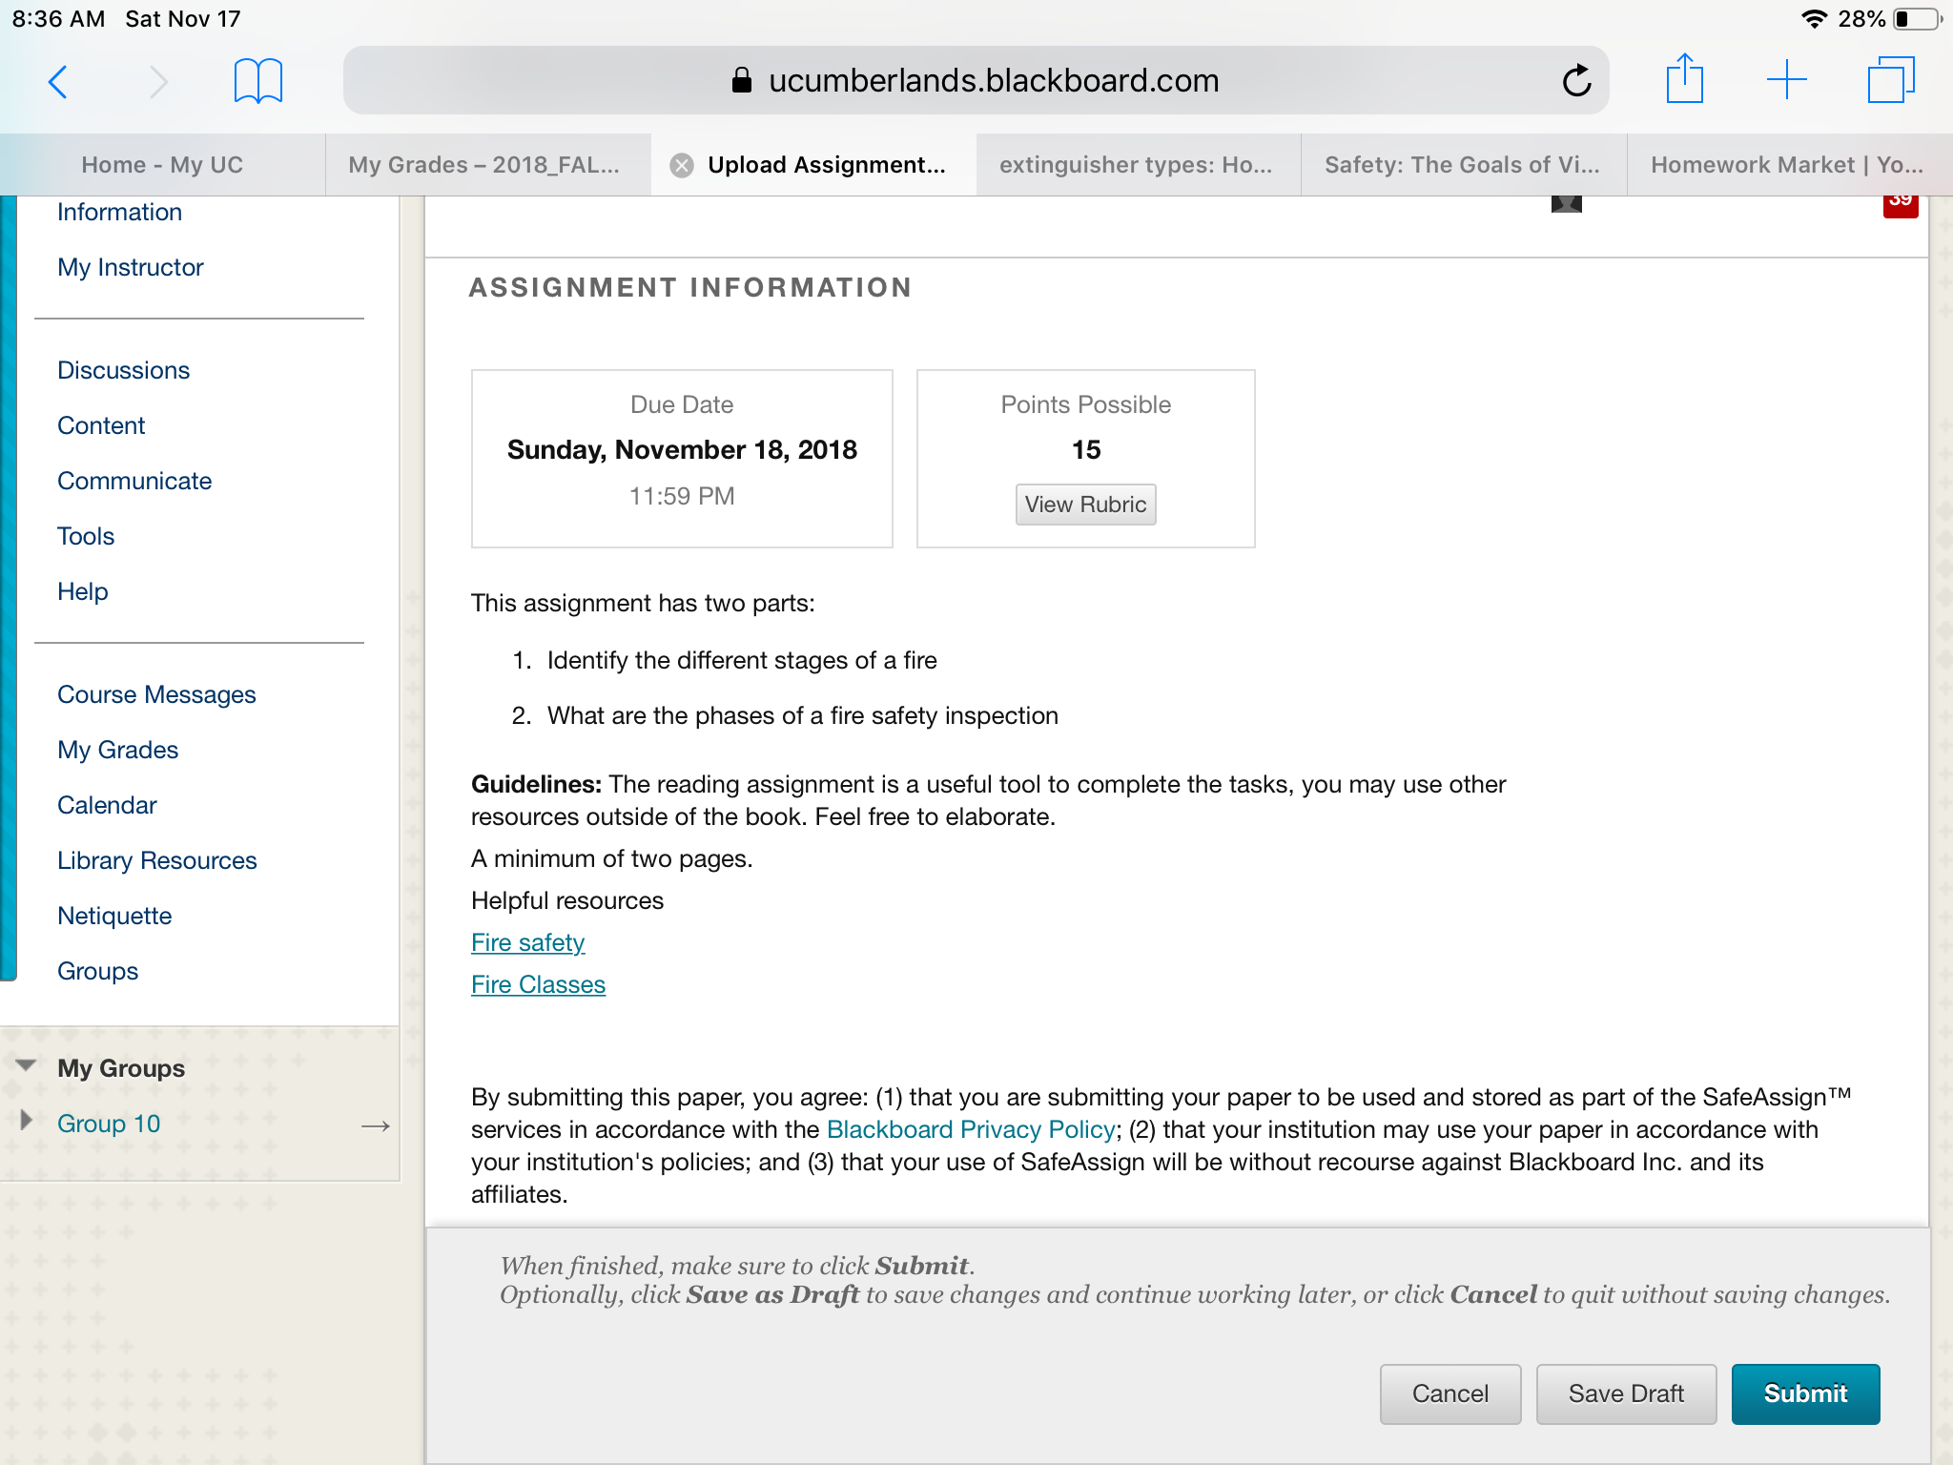Click the Group 10 arrow icon
This screenshot has height=1465, width=1953.
(376, 1125)
